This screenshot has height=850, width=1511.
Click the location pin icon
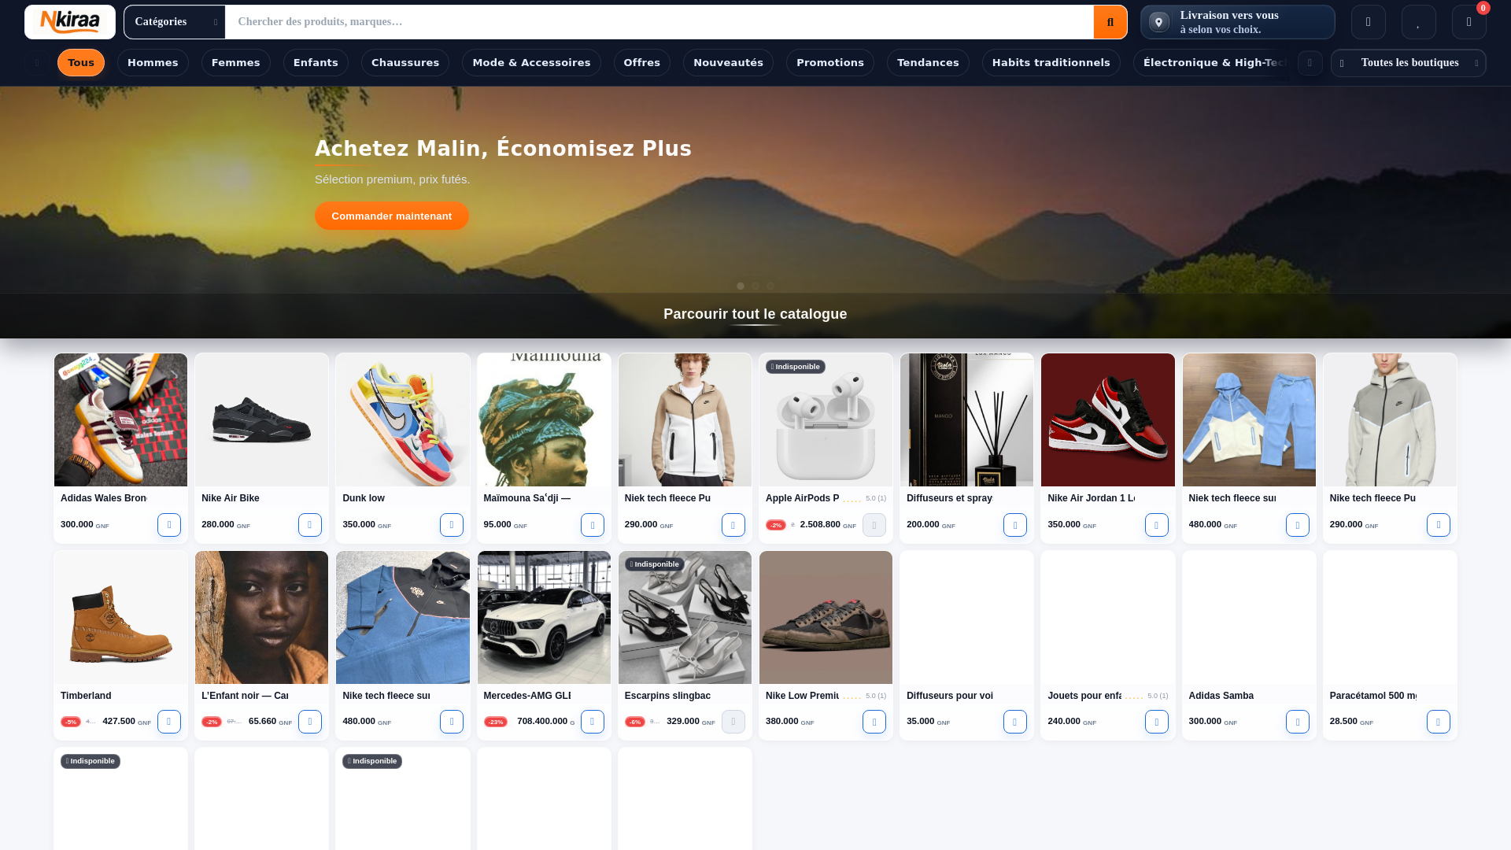click(x=1158, y=22)
